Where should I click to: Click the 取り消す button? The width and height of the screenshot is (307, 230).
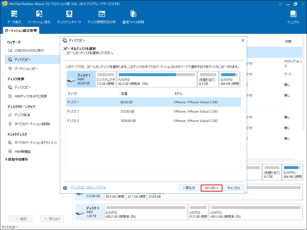point(52,219)
